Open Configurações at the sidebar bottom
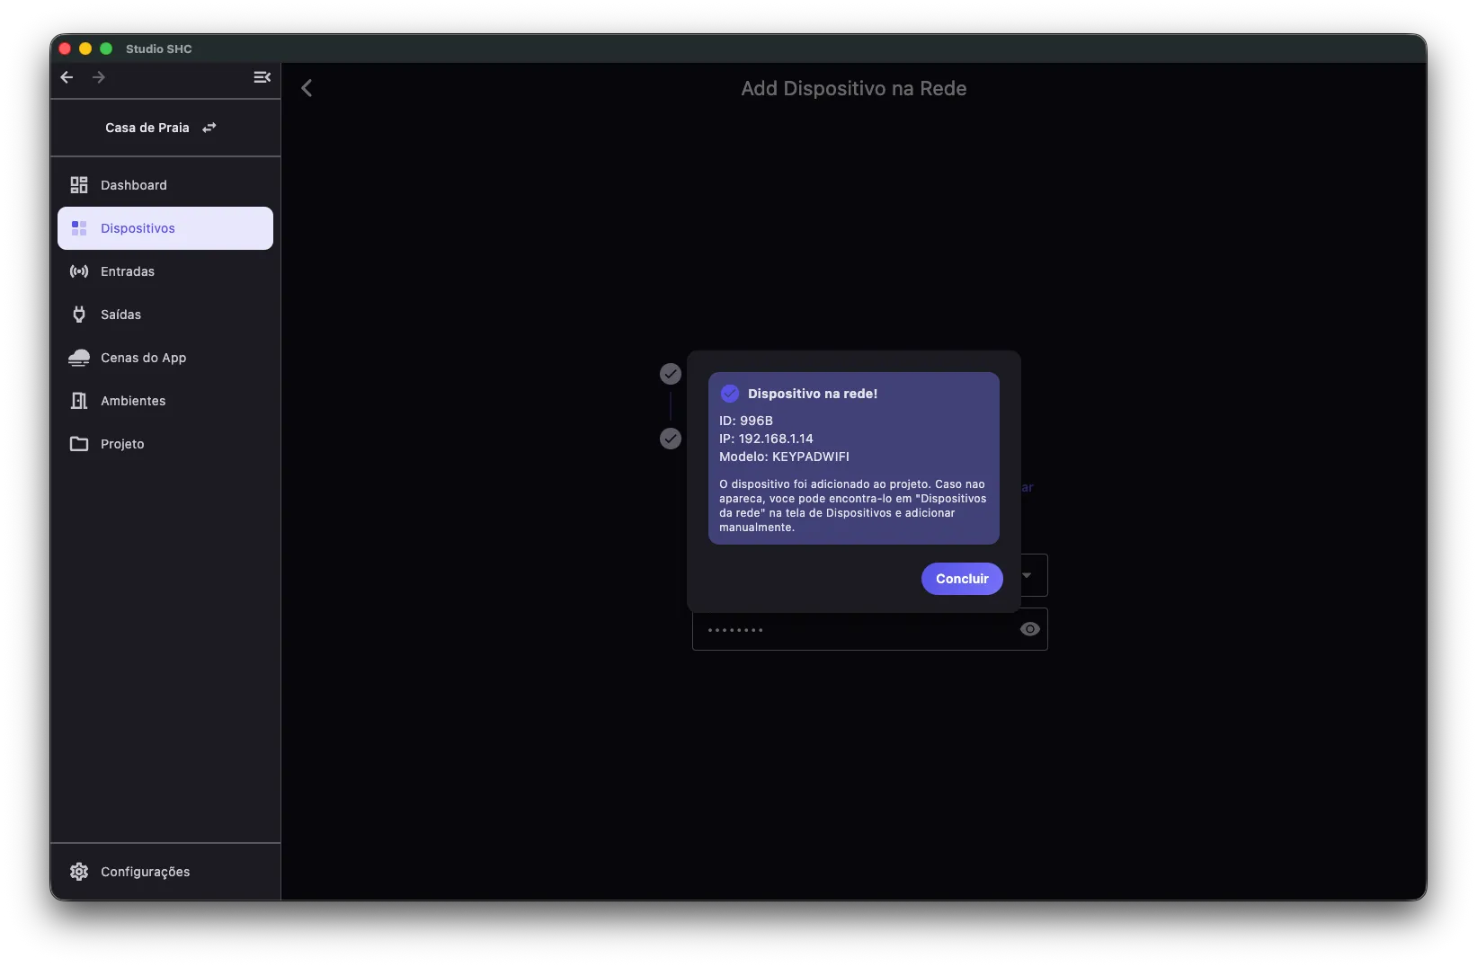This screenshot has width=1477, height=967. coord(165,872)
